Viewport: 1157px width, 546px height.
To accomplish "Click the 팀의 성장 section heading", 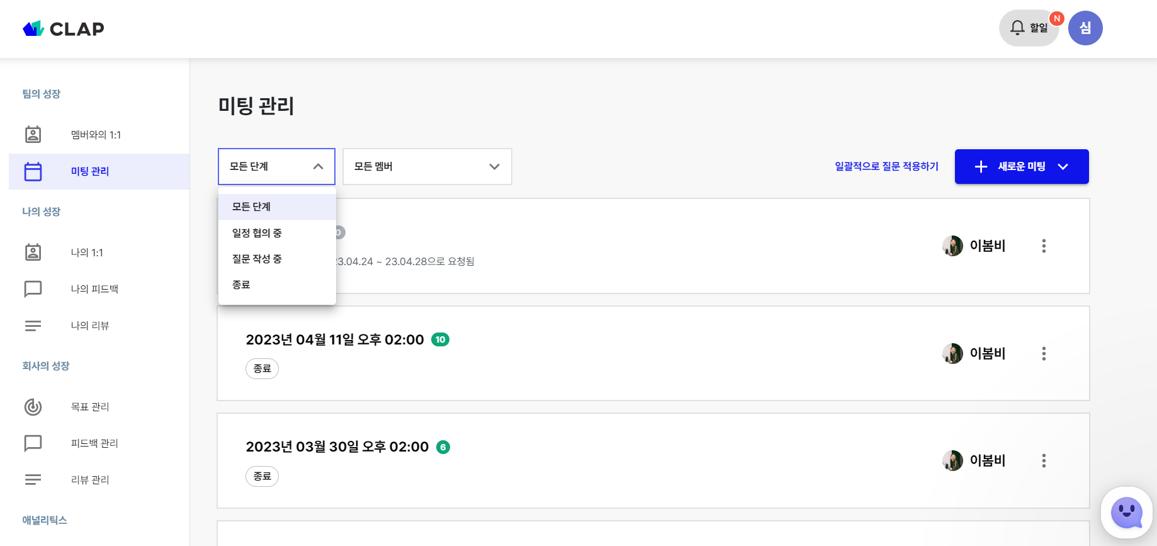I will click(x=42, y=94).
